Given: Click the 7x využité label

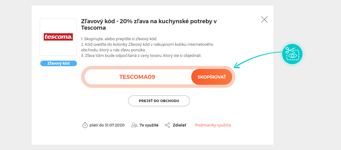Looking at the screenshot, I should [x=149, y=125].
